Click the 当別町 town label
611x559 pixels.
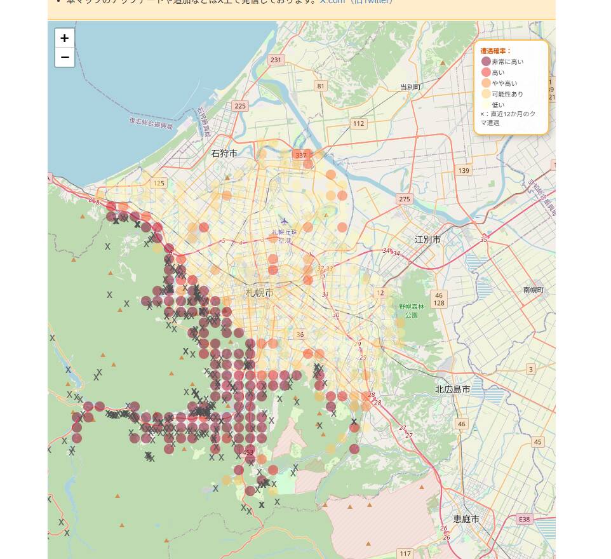410,87
